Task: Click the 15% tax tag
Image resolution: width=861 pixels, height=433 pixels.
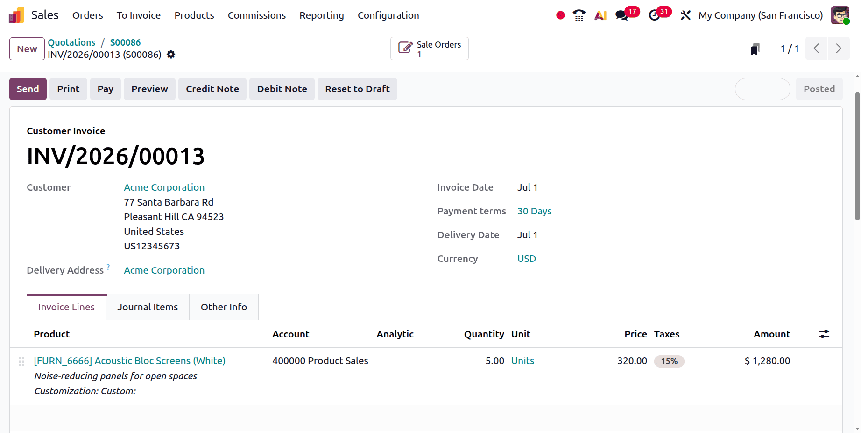Action: pyautogui.click(x=669, y=361)
